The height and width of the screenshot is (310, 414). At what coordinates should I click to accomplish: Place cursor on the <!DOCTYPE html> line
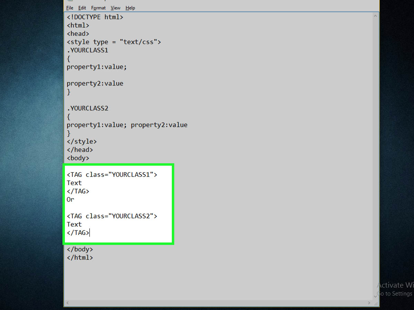click(x=95, y=17)
